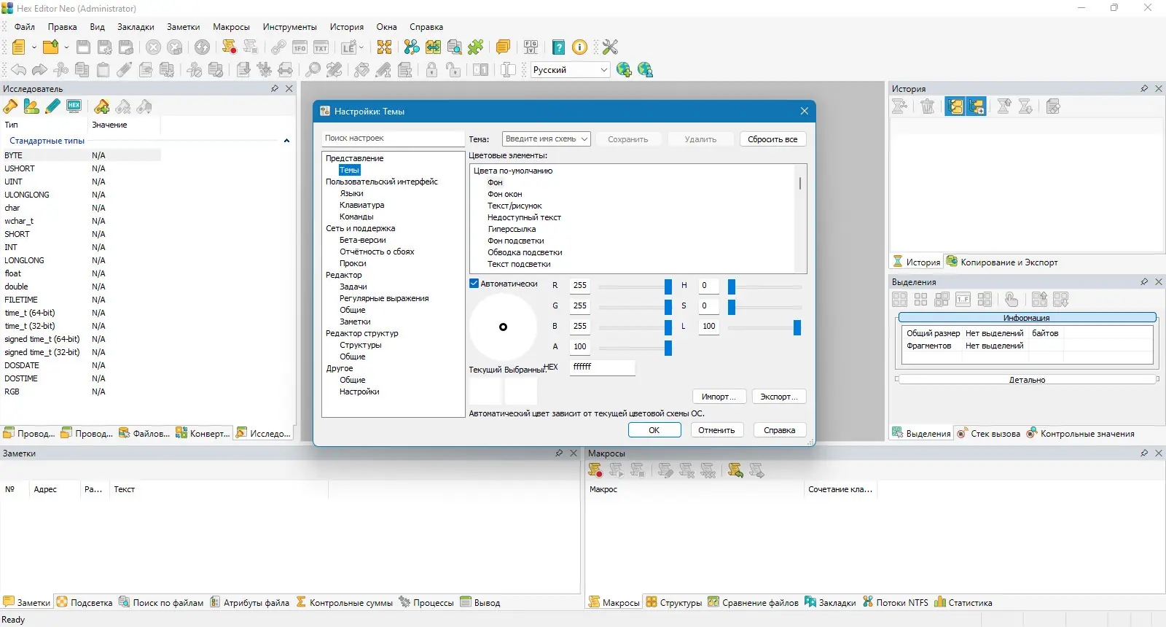Screen dimensions: 1166x627
Task: Expand the Детально section
Action: [1027, 379]
